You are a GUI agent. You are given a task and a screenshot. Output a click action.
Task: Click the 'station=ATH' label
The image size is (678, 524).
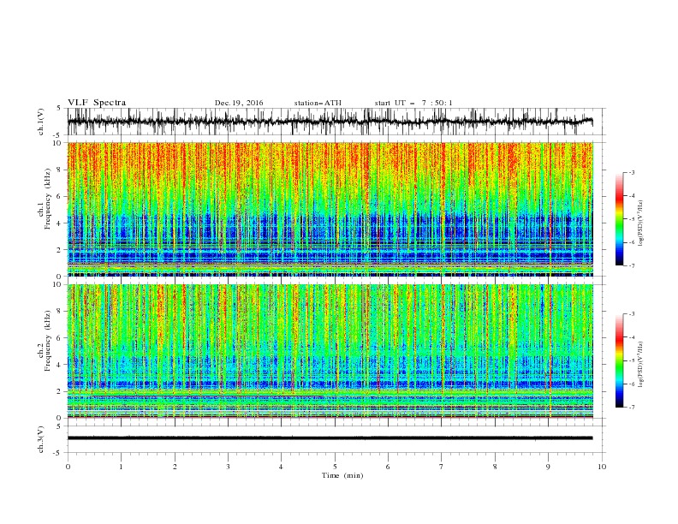pos(318,103)
